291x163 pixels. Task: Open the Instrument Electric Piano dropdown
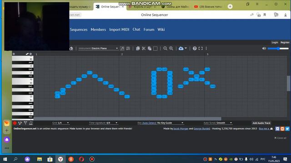click(x=98, y=48)
